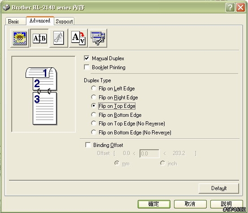Select Flip on Left Edge

click(94, 88)
